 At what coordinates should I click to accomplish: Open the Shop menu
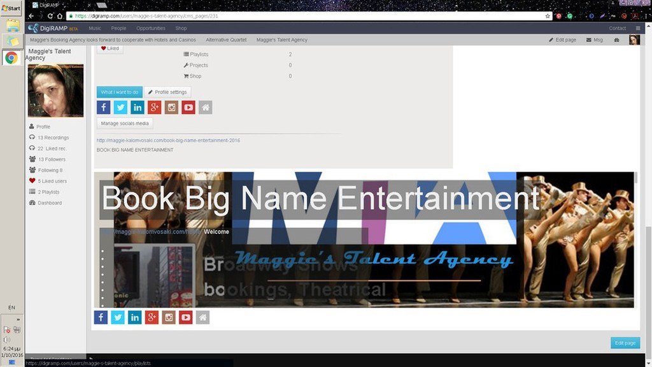181,28
